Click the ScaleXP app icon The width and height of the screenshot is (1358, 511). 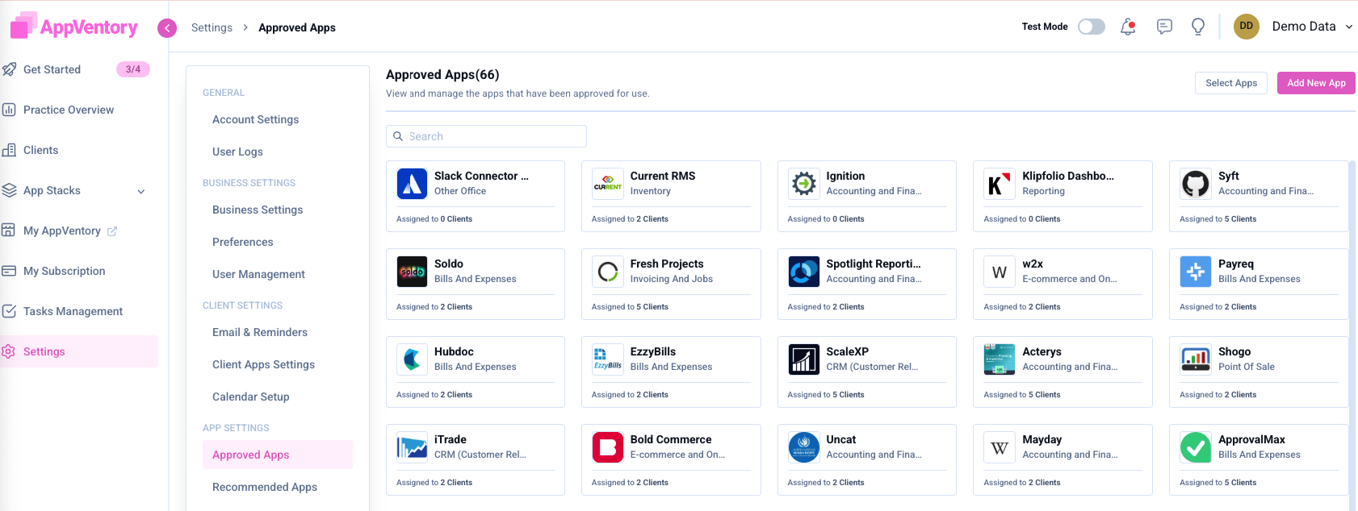(x=804, y=359)
